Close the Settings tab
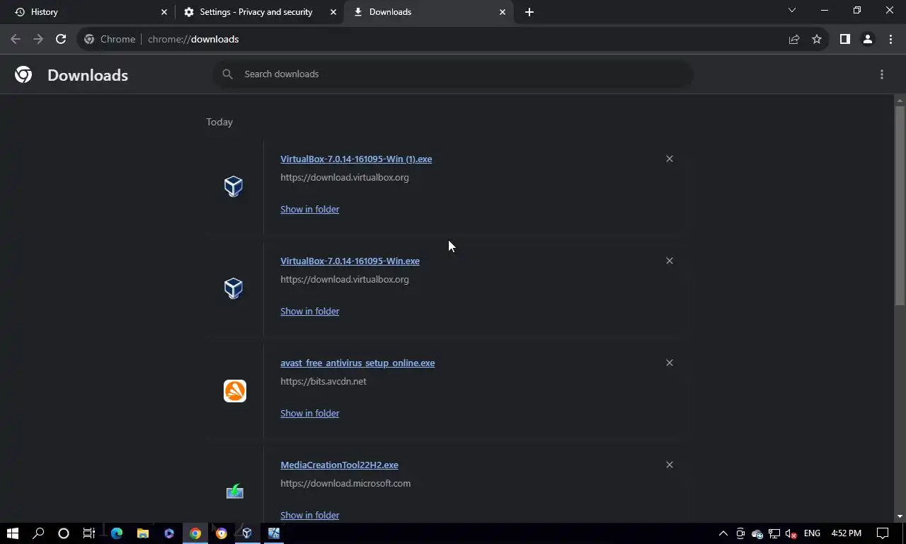Image resolution: width=906 pixels, height=544 pixels. 333,12
